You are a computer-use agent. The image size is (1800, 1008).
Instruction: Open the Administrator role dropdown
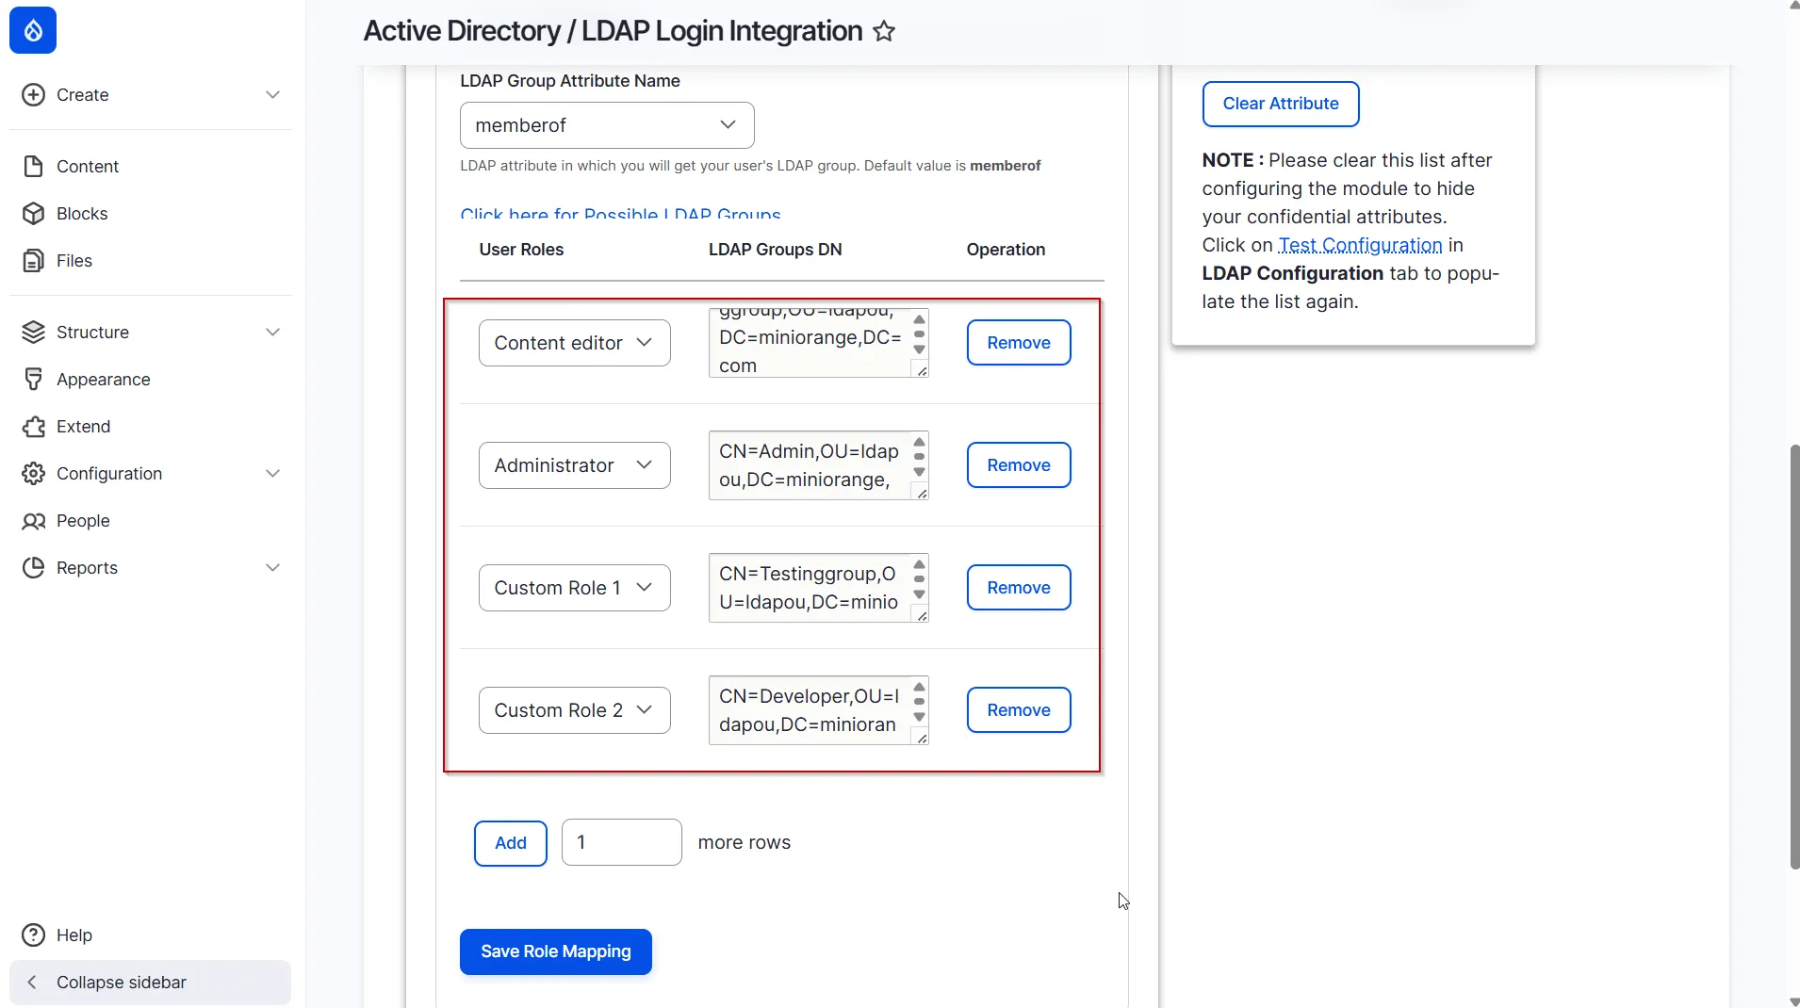click(x=574, y=465)
